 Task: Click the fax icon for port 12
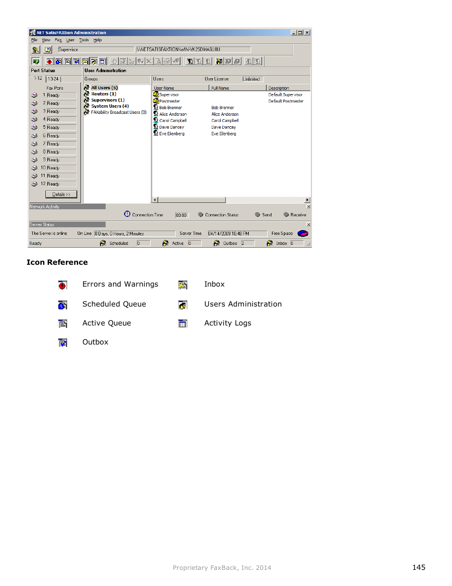click(35, 184)
